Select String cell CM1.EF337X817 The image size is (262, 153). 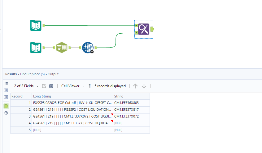click(131, 110)
